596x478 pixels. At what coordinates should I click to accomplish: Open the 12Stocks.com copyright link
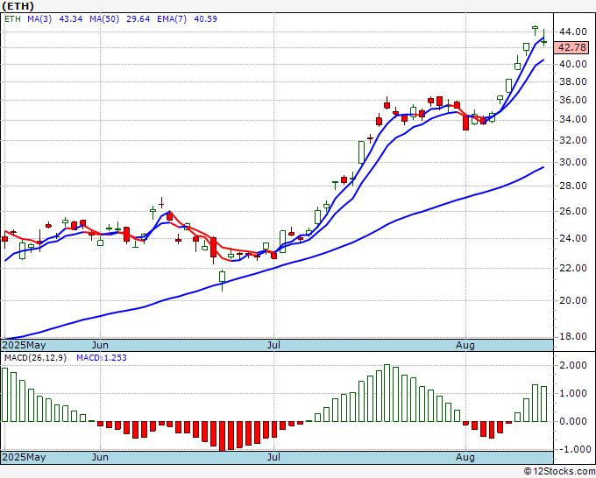tap(559, 472)
